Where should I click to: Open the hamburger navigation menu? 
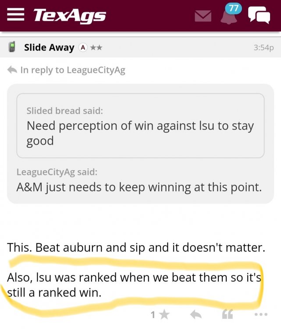[16, 16]
